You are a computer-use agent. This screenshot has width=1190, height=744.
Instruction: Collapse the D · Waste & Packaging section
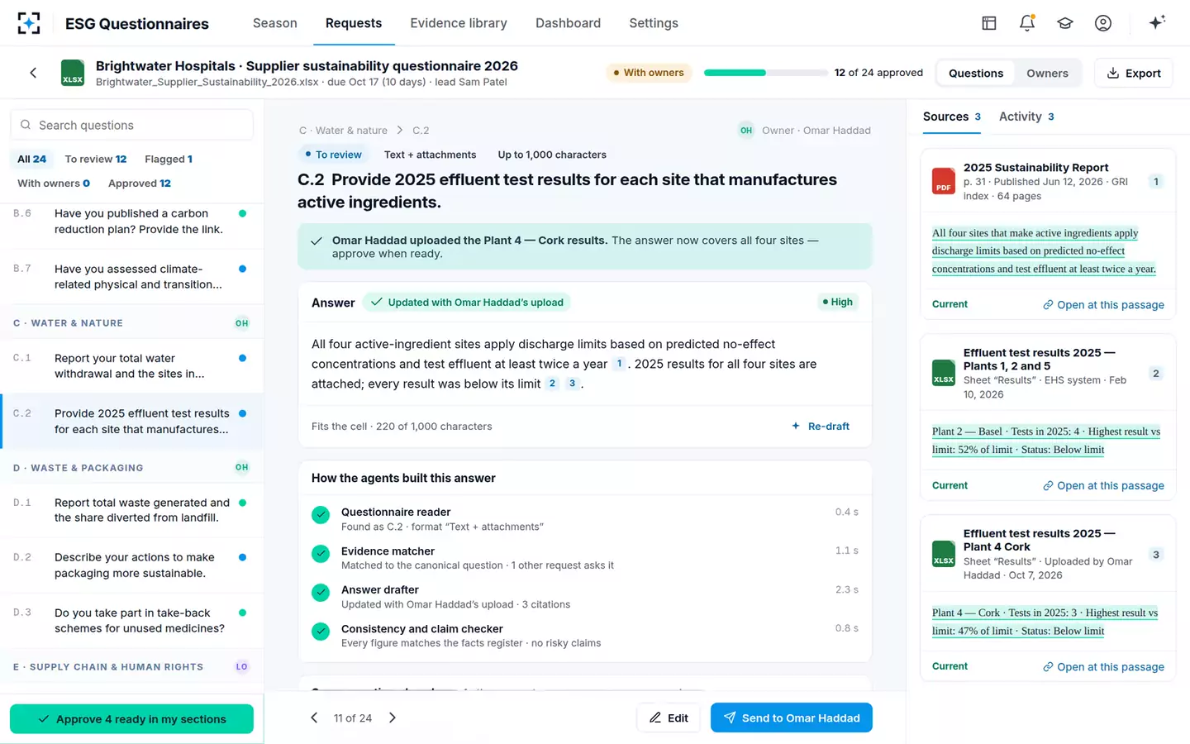pos(131,467)
